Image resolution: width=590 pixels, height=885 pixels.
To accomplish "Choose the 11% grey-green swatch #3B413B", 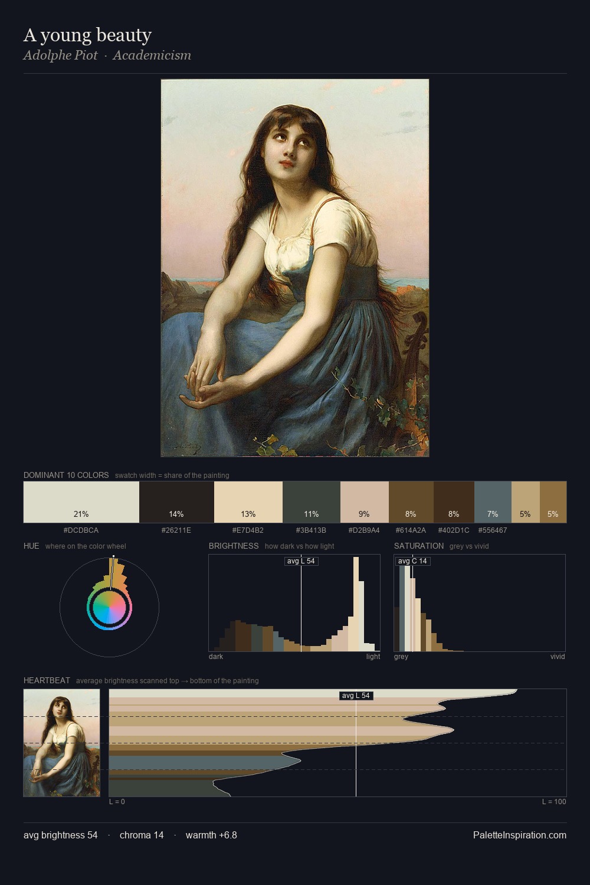I will pos(312,502).
